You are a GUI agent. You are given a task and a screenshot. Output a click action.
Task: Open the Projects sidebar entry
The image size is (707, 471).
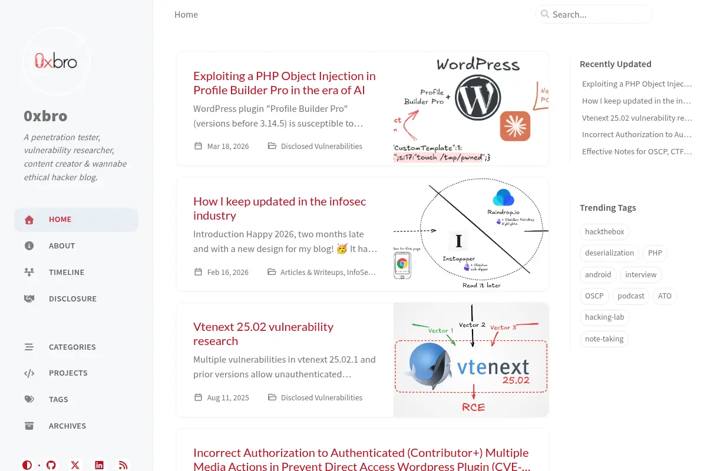[x=77, y=373]
